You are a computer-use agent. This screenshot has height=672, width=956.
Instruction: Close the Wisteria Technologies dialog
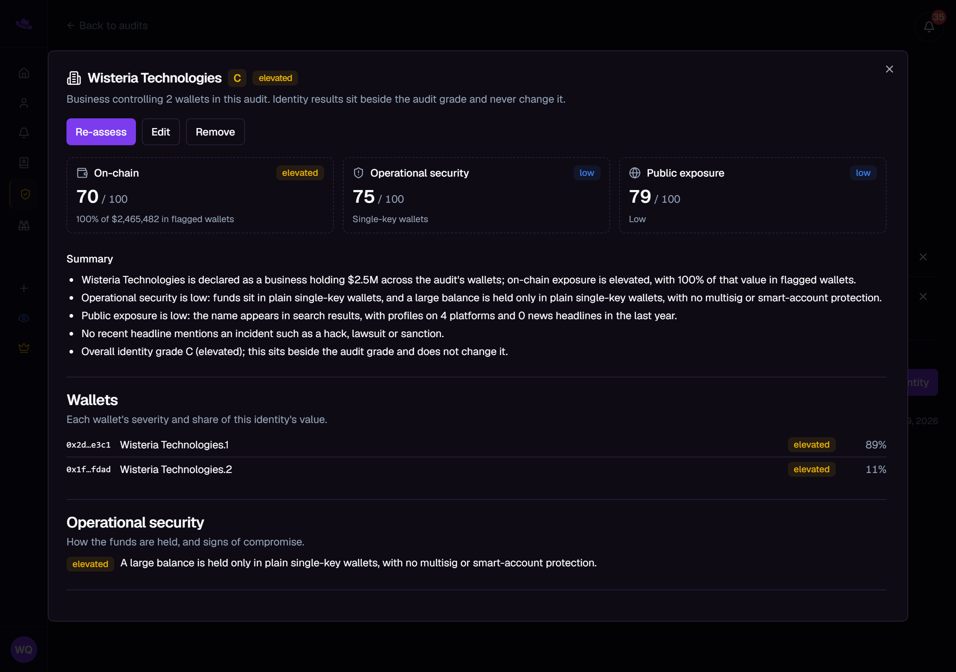889,69
